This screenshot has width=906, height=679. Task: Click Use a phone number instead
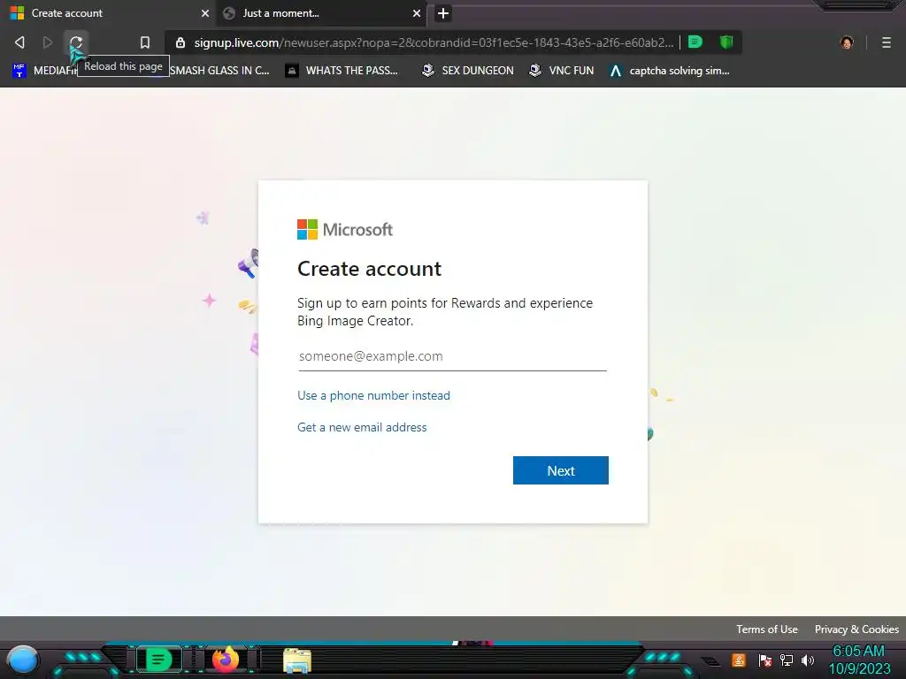(x=373, y=395)
